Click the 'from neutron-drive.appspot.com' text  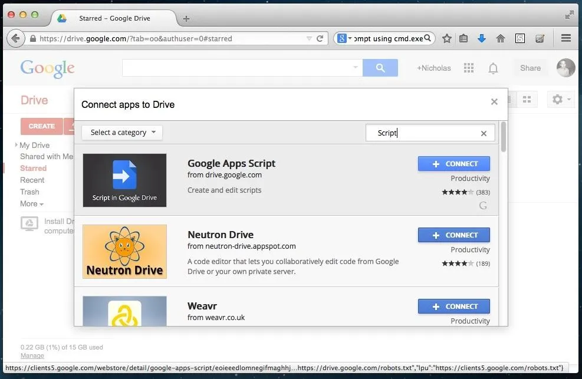tap(242, 246)
